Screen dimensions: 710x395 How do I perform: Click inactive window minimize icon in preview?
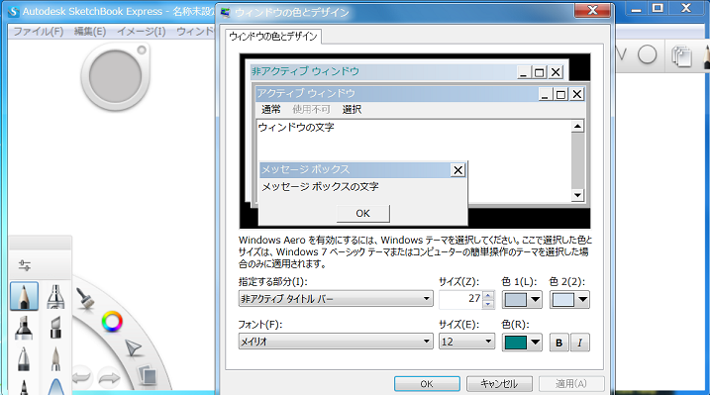524,72
